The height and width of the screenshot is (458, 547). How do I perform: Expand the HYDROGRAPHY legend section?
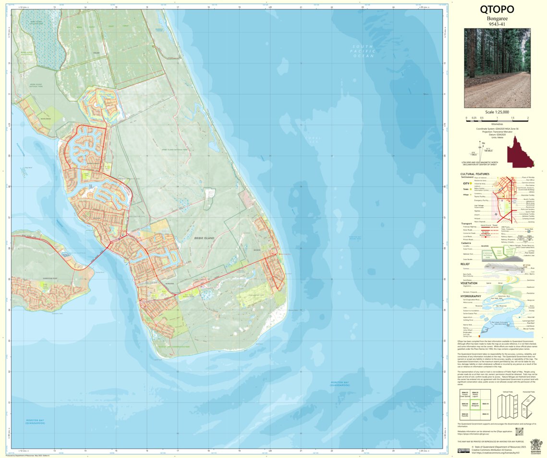point(471,297)
